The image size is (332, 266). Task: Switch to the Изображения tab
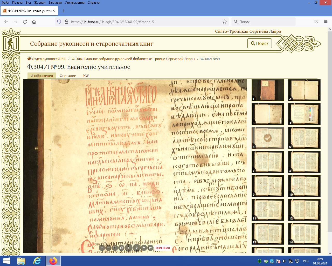pyautogui.click(x=42, y=76)
